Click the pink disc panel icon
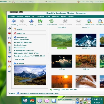Screen dimensions: 104x104 pyautogui.click(x=47, y=101)
